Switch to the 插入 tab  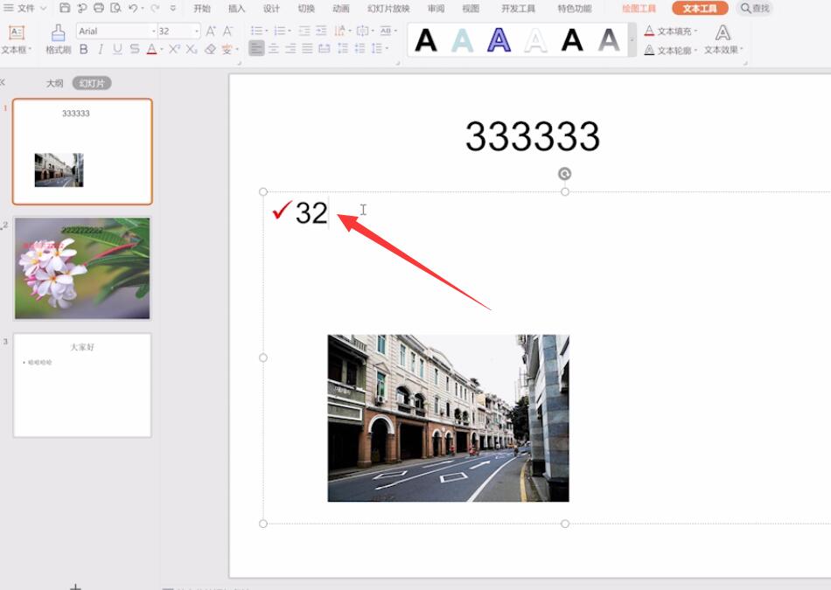point(236,9)
